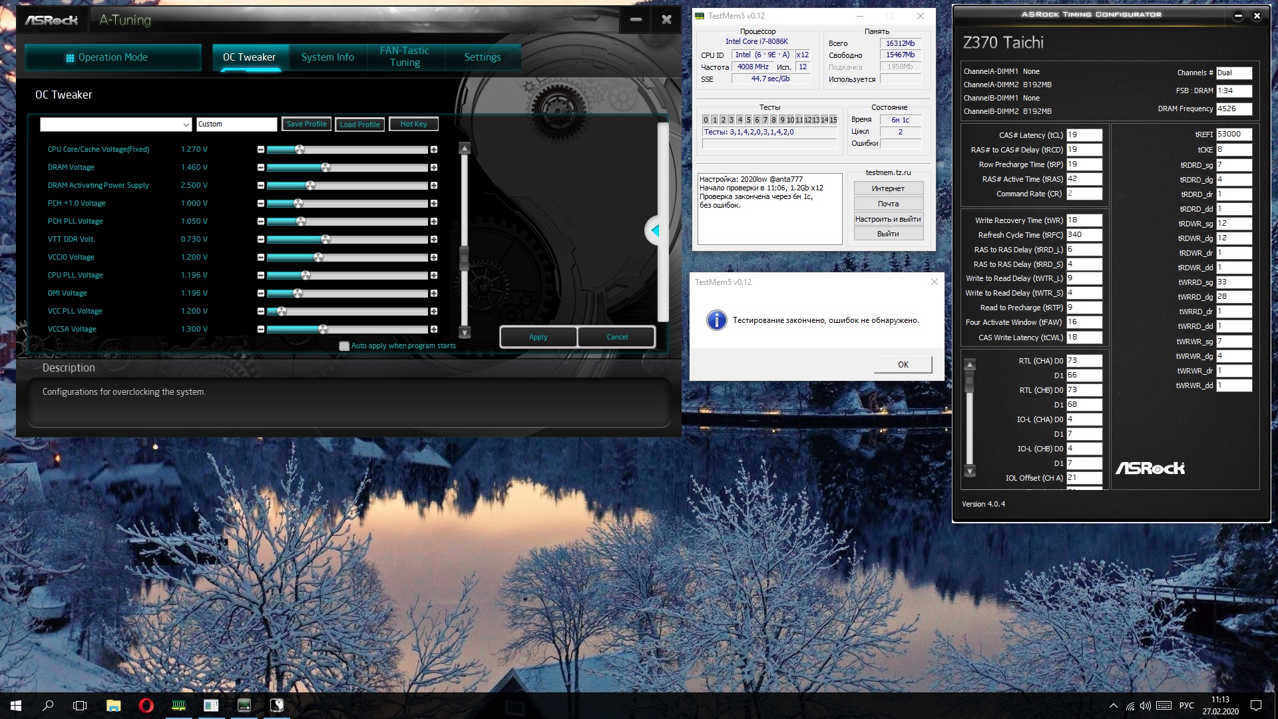Viewport: 1278px width, 719px height.
Task: Click the tREFI value field
Action: [x=1233, y=134]
